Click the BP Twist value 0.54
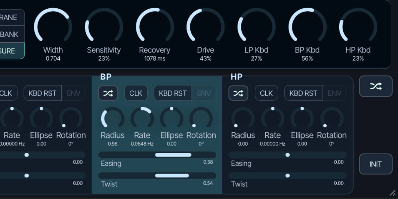The image size is (398, 199). (208, 183)
